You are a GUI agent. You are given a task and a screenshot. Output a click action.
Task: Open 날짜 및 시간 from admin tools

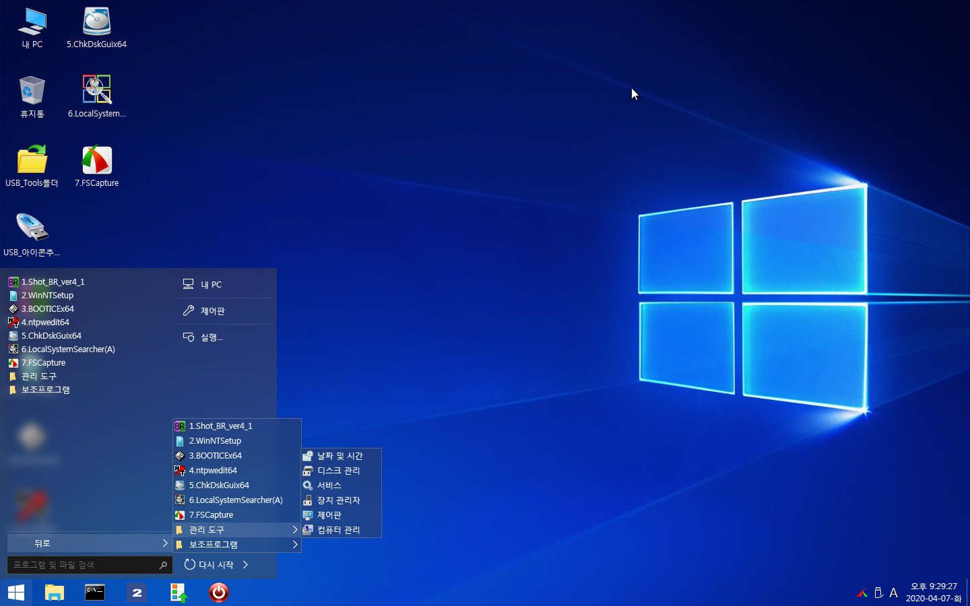[x=341, y=456]
